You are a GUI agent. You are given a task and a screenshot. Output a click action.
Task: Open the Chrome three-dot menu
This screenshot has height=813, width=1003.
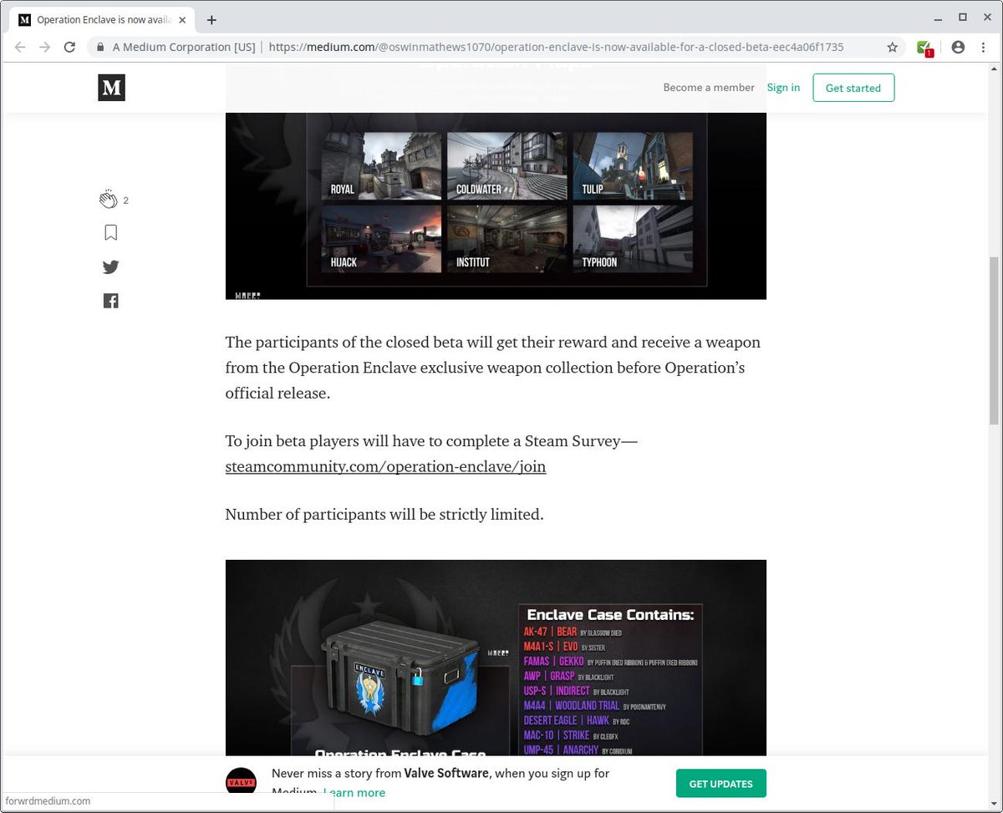pos(984,47)
